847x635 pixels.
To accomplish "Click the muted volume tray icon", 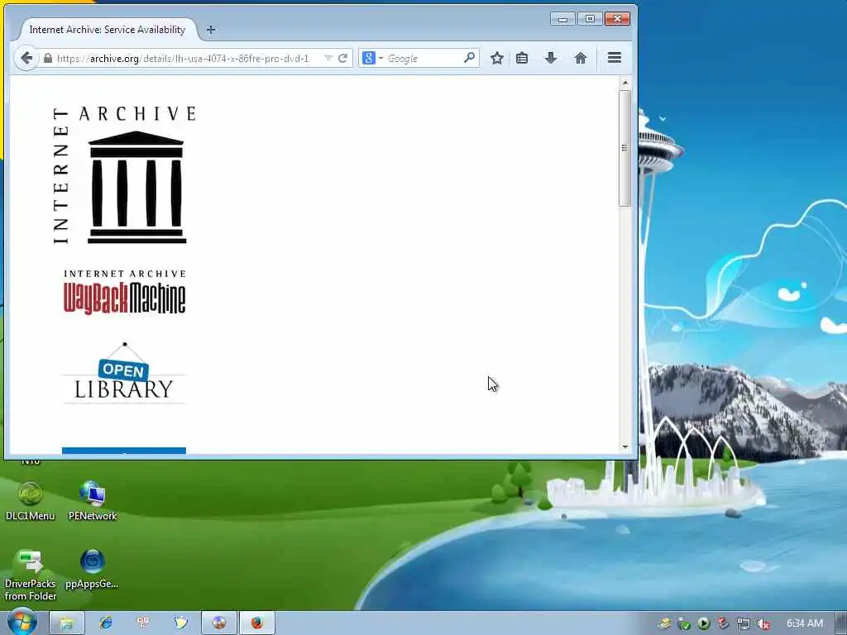I will click(x=763, y=623).
